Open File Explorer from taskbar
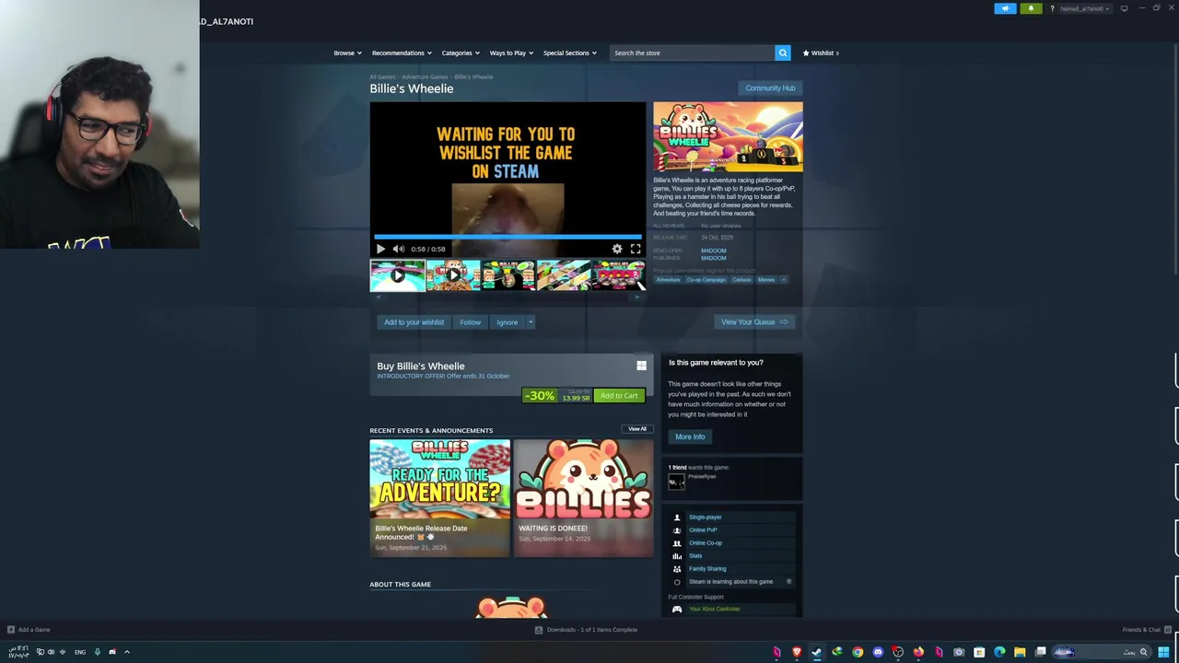 click(x=1020, y=652)
